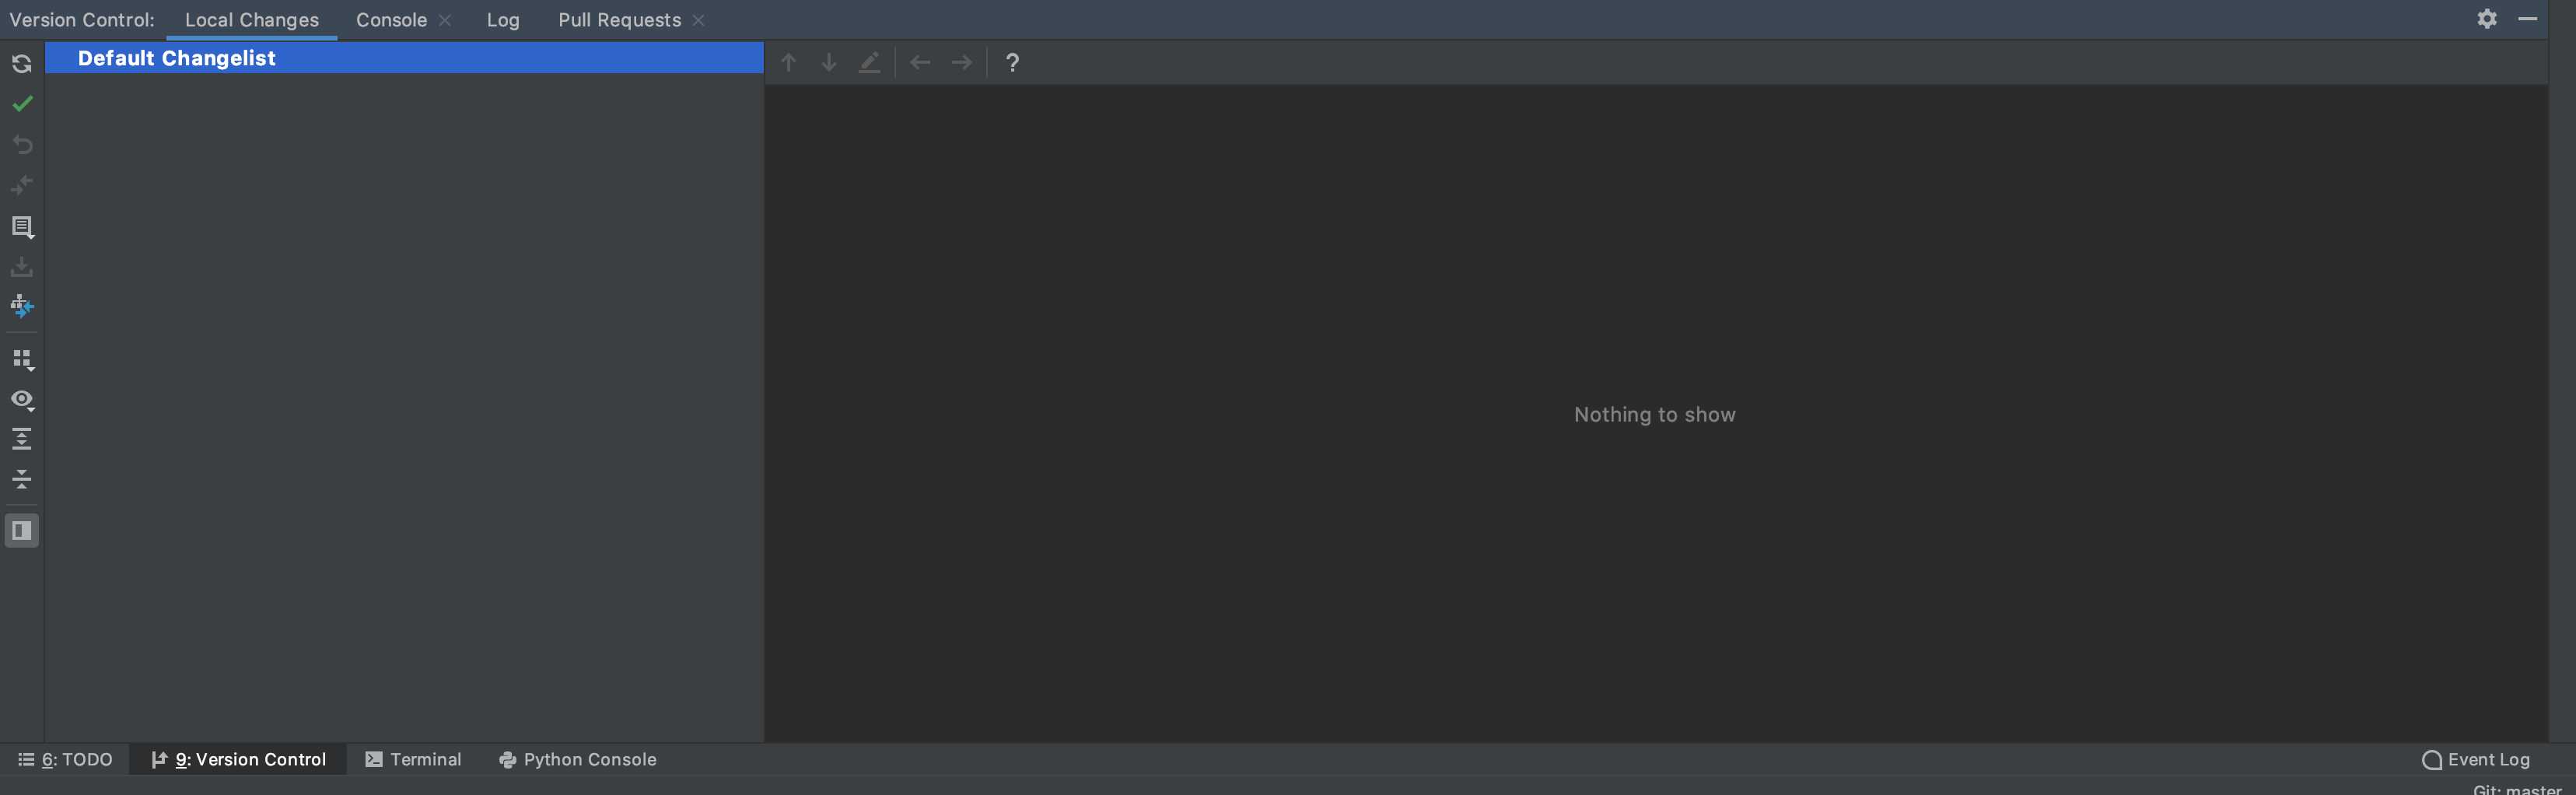Switch to the Log tab
Screen dimensions: 2576x795
503,20
